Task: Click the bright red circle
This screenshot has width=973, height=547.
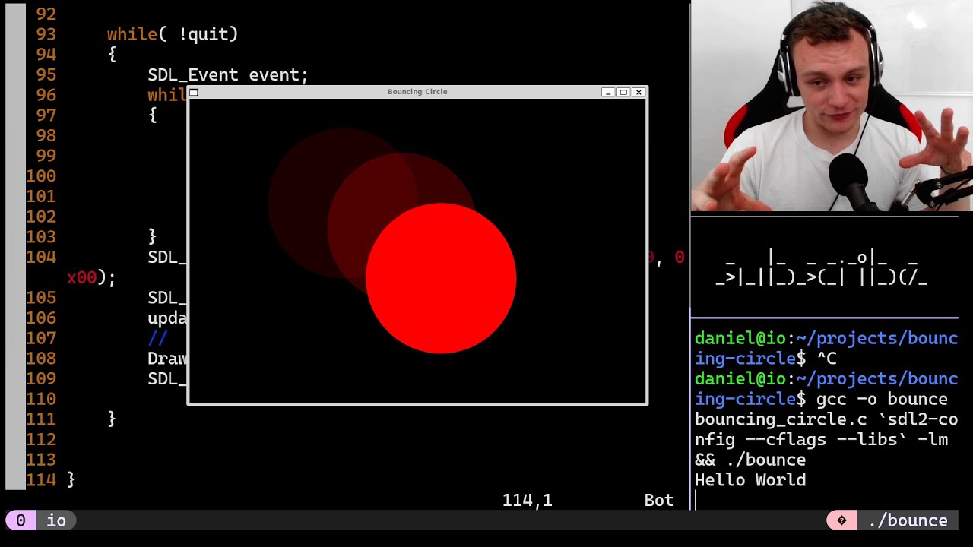Action: click(441, 278)
